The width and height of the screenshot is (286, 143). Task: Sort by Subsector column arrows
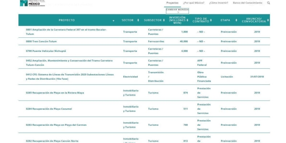tap(164, 20)
